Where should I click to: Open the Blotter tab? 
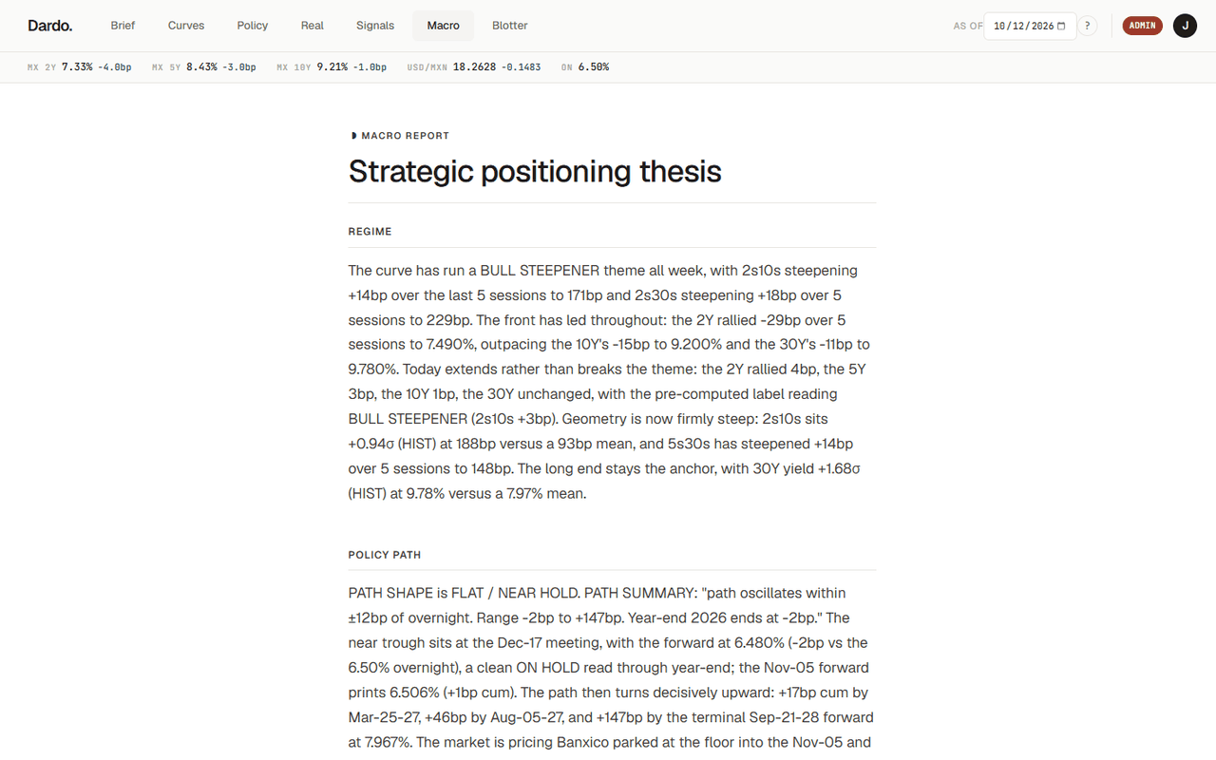[x=510, y=26]
